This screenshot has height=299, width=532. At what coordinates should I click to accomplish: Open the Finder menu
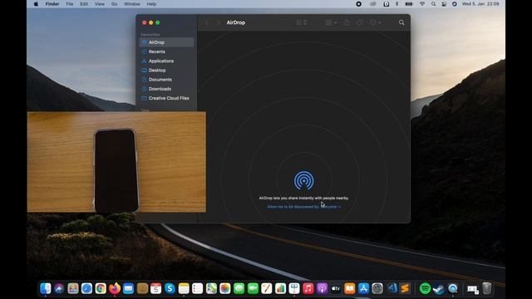tap(52, 4)
